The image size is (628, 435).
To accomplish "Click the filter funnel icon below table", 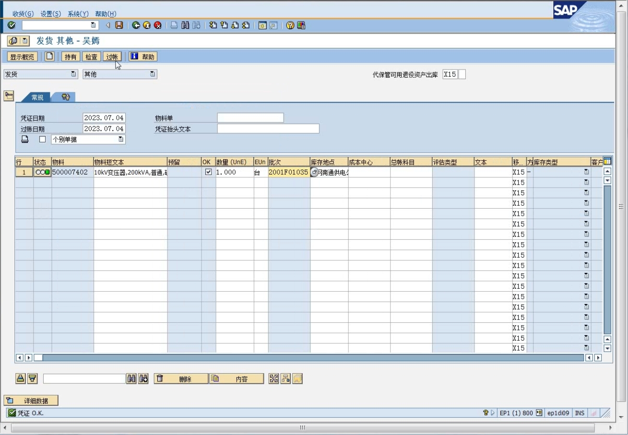I will 32,379.
